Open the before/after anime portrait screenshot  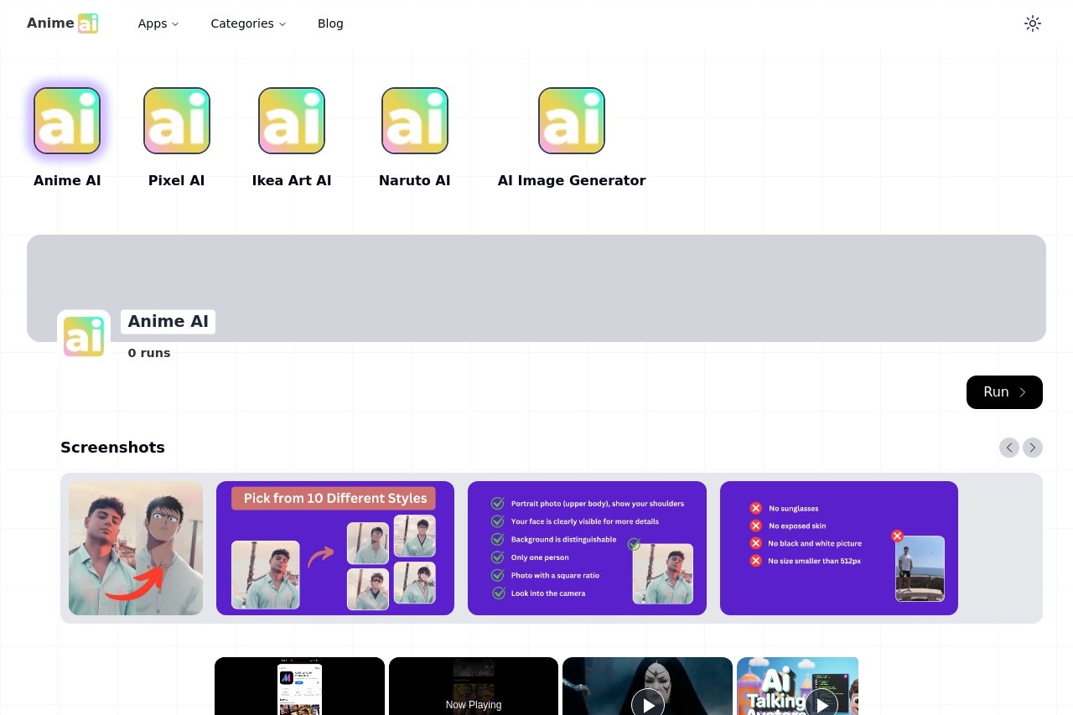[136, 548]
